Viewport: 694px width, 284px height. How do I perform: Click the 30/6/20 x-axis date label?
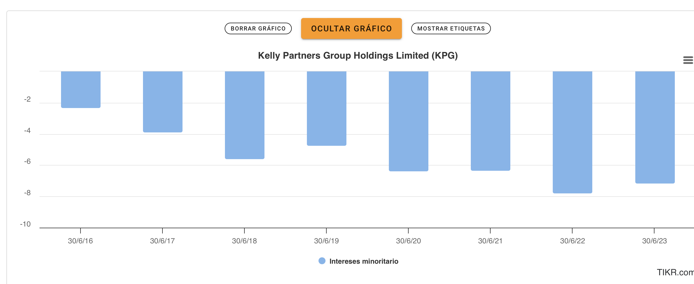click(x=408, y=241)
